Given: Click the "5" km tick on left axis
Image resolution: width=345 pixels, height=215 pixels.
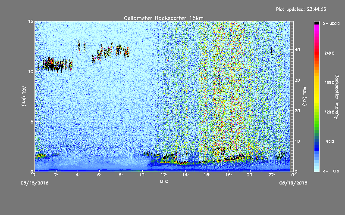Looking at the screenshot, I should pos(32,122).
